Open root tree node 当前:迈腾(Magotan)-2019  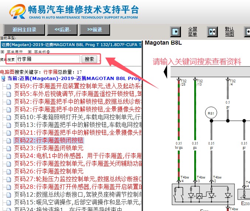(x=74, y=78)
